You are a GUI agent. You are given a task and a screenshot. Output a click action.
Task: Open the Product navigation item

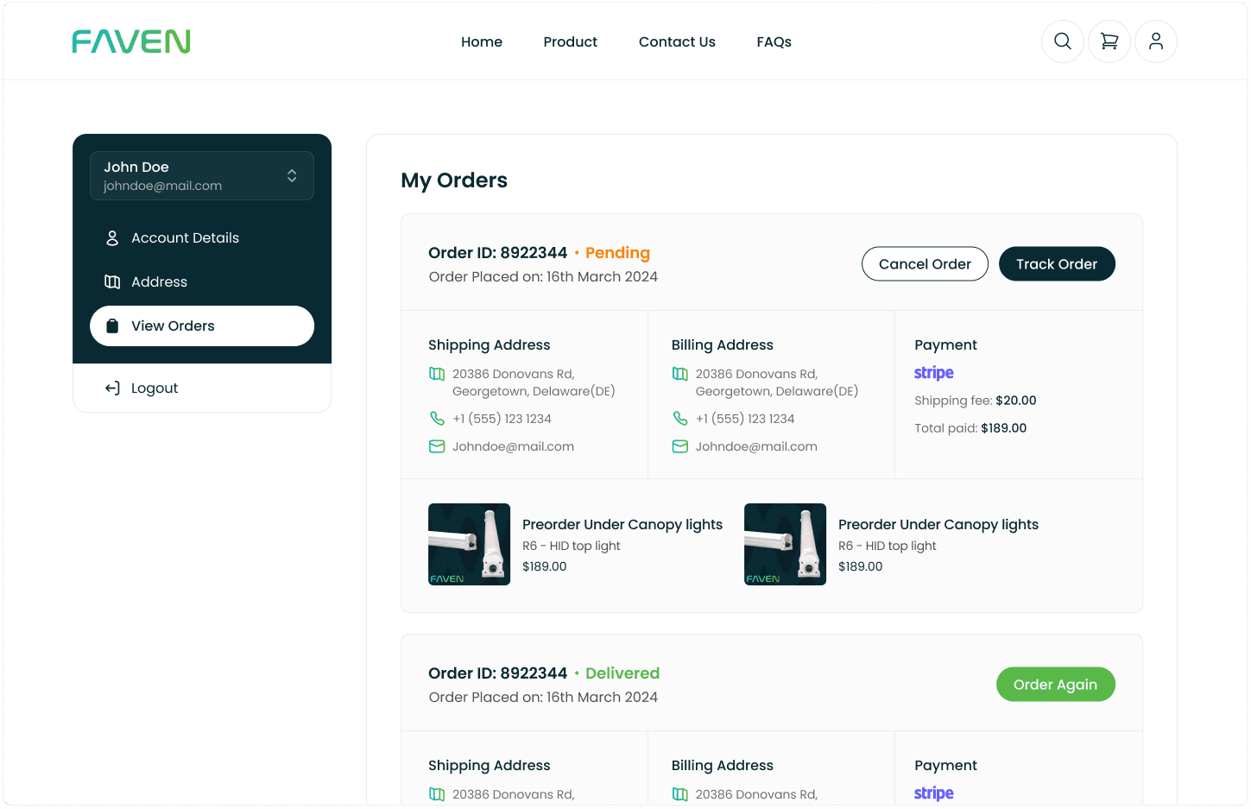pos(571,41)
